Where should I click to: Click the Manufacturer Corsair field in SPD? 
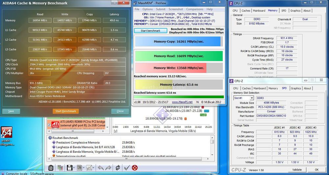[x=271, y=111]
